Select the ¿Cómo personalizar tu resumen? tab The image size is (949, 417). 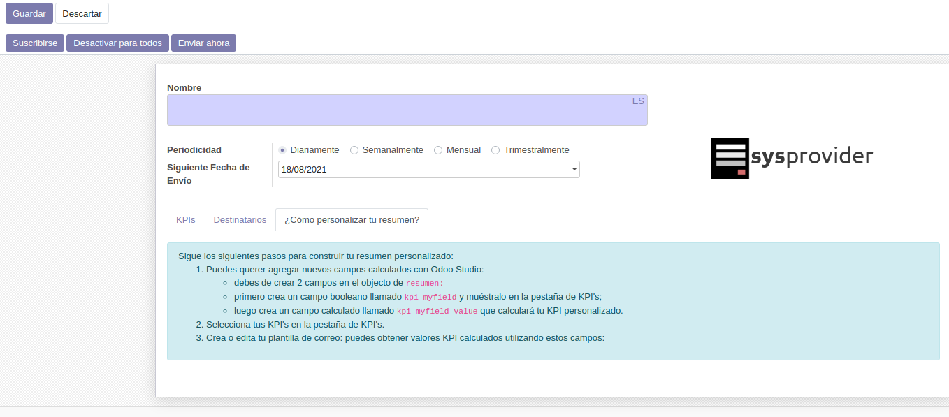coord(352,219)
